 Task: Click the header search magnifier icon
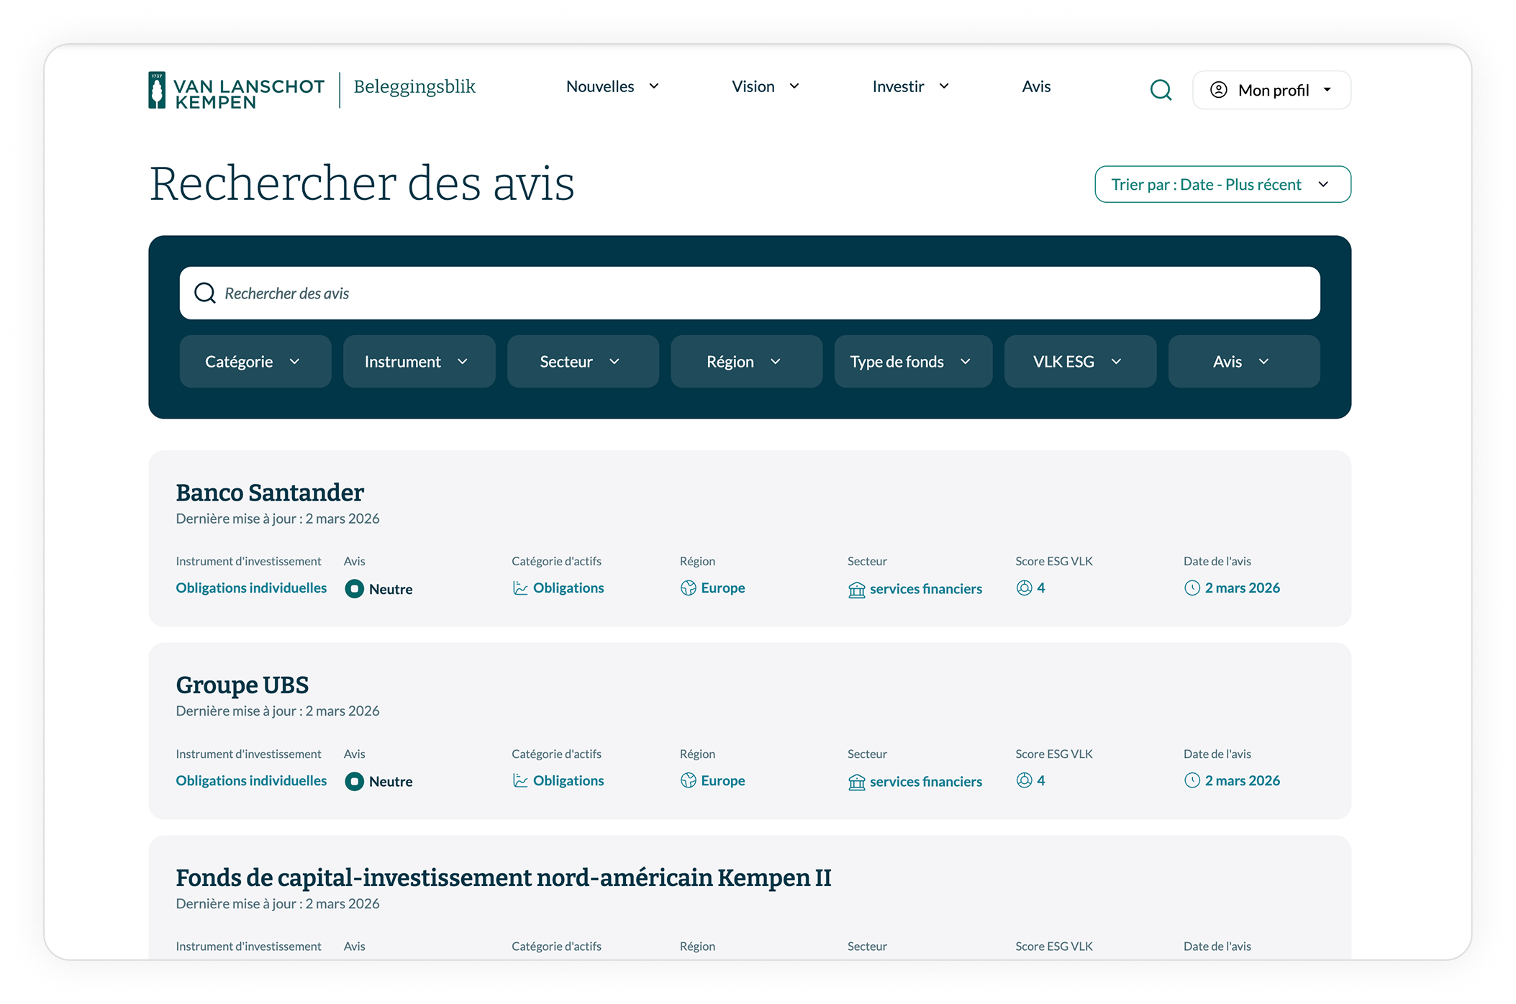point(1161,90)
